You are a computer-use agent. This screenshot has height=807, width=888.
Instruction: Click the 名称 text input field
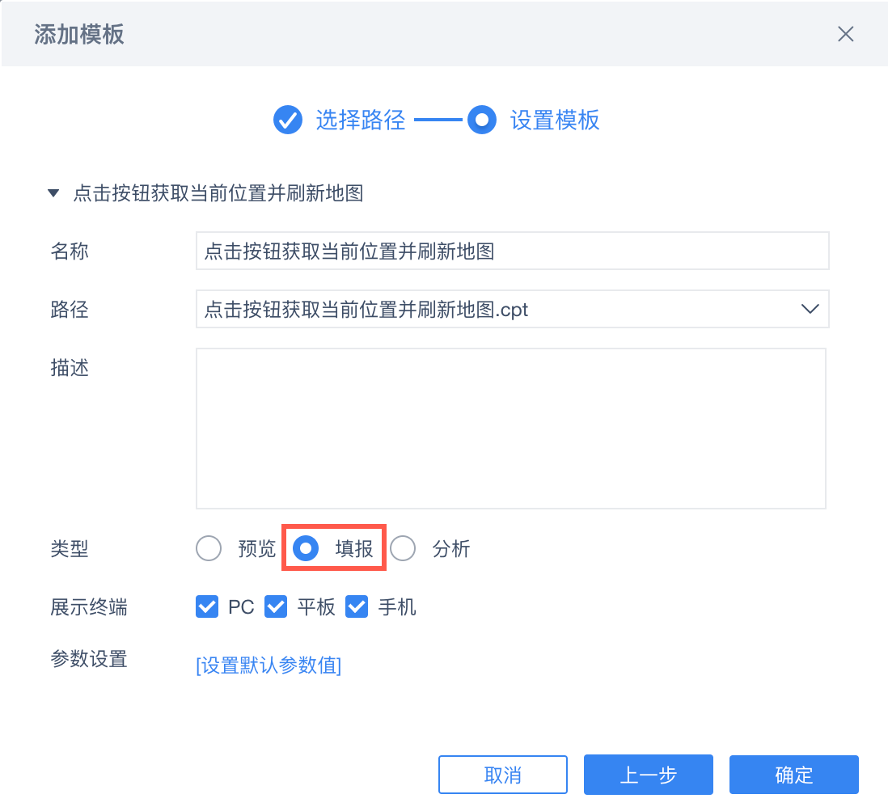512,251
